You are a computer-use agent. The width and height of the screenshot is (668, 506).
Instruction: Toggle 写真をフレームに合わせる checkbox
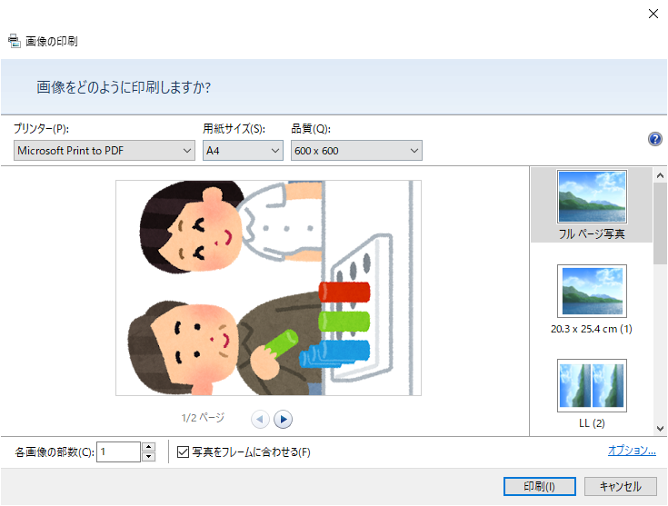(x=183, y=451)
